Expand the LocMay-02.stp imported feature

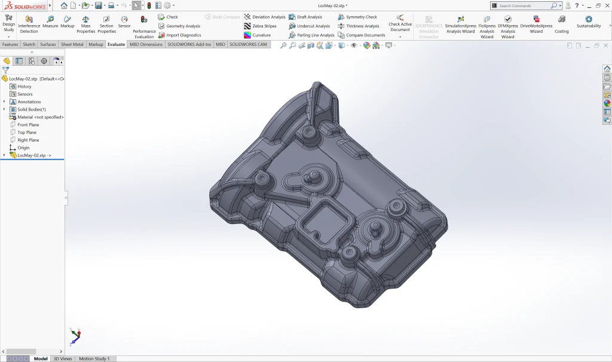click(x=4, y=155)
